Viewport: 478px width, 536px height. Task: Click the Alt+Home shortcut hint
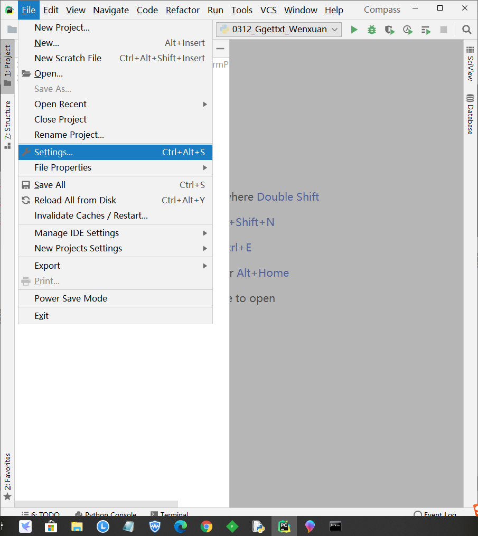pos(263,273)
